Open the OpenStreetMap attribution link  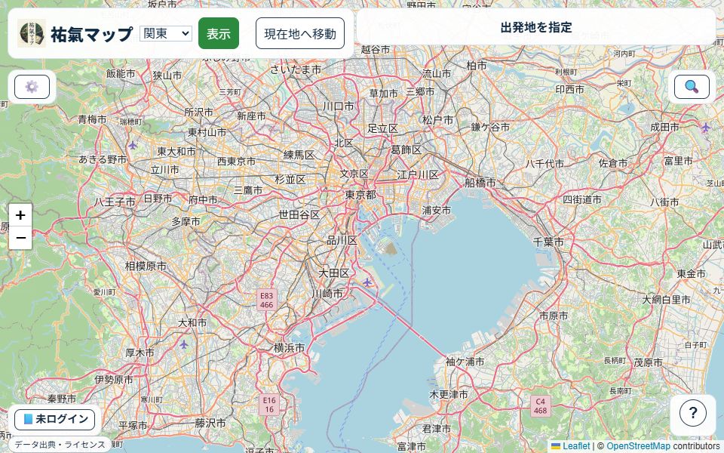pos(639,446)
